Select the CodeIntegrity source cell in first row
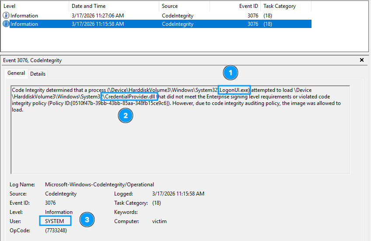The height and width of the screenshot is (241, 371). (x=177, y=16)
